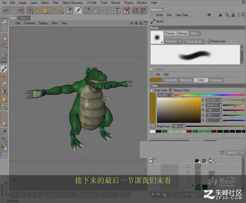
Task: Open Attributes Mode menu
Action: click(x=159, y=15)
